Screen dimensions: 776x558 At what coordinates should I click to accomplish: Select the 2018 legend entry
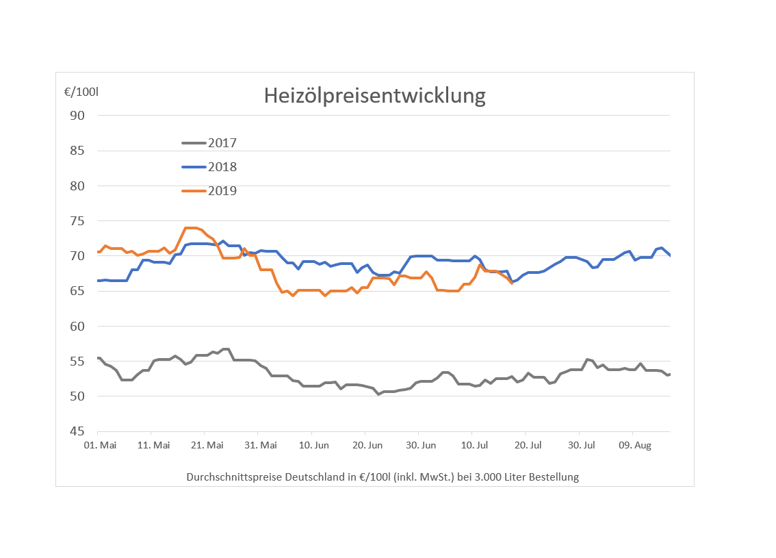222,167
